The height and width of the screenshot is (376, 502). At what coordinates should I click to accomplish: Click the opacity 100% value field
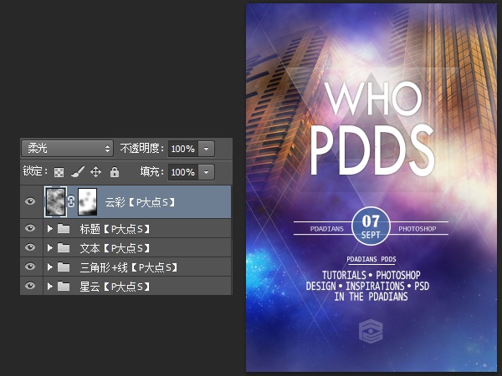[x=183, y=149]
